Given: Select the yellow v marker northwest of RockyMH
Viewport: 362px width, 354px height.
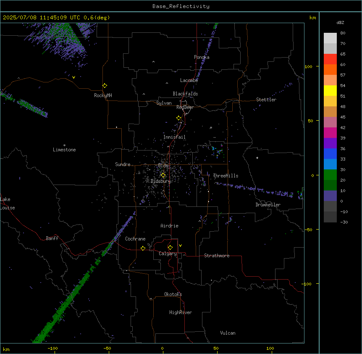Looking at the screenshot, I should [x=73, y=77].
